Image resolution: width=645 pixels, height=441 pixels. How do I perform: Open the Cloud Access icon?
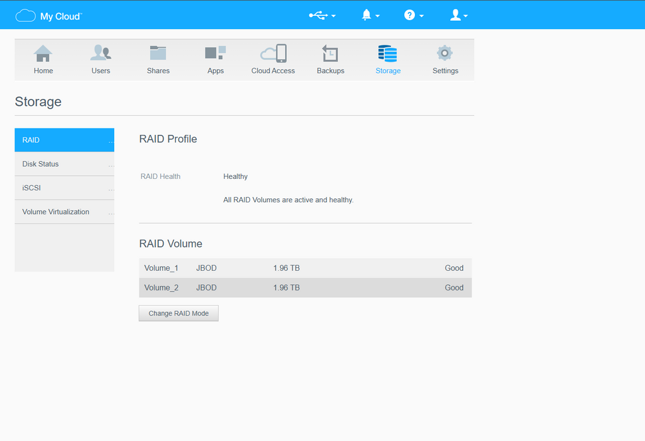tap(273, 54)
